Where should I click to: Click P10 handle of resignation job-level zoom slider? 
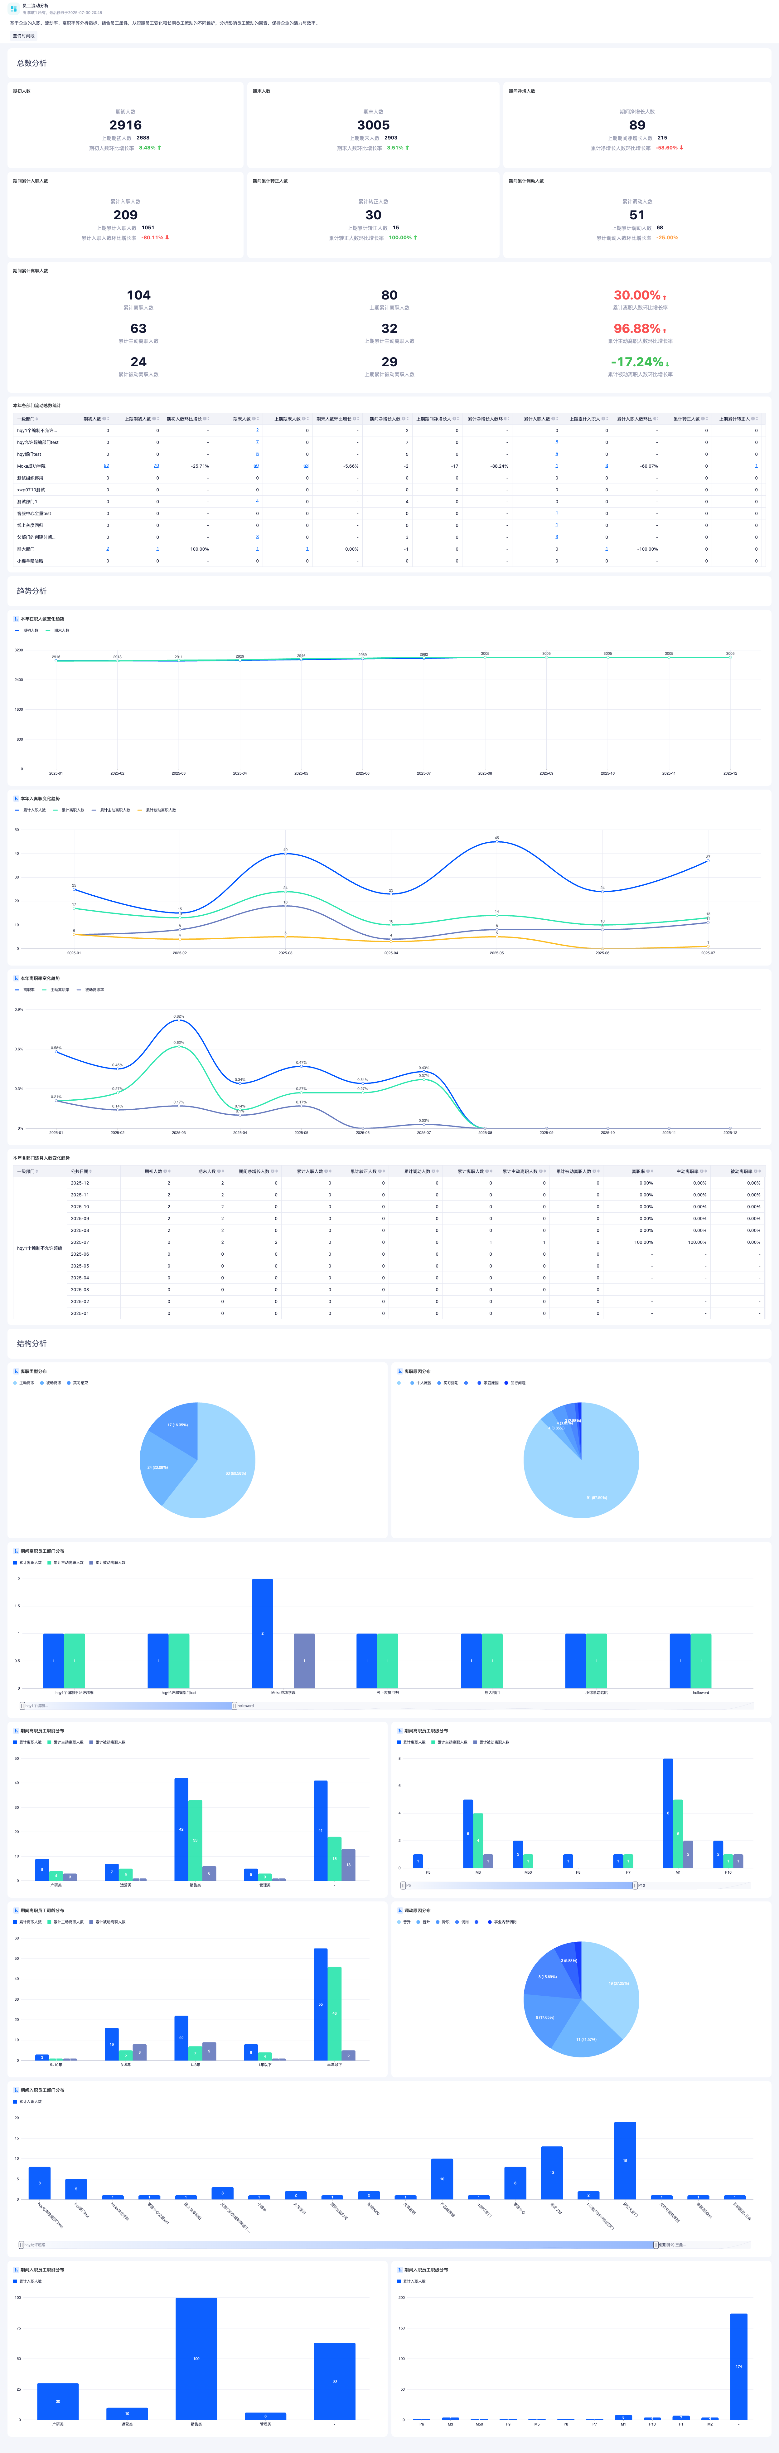[635, 1886]
